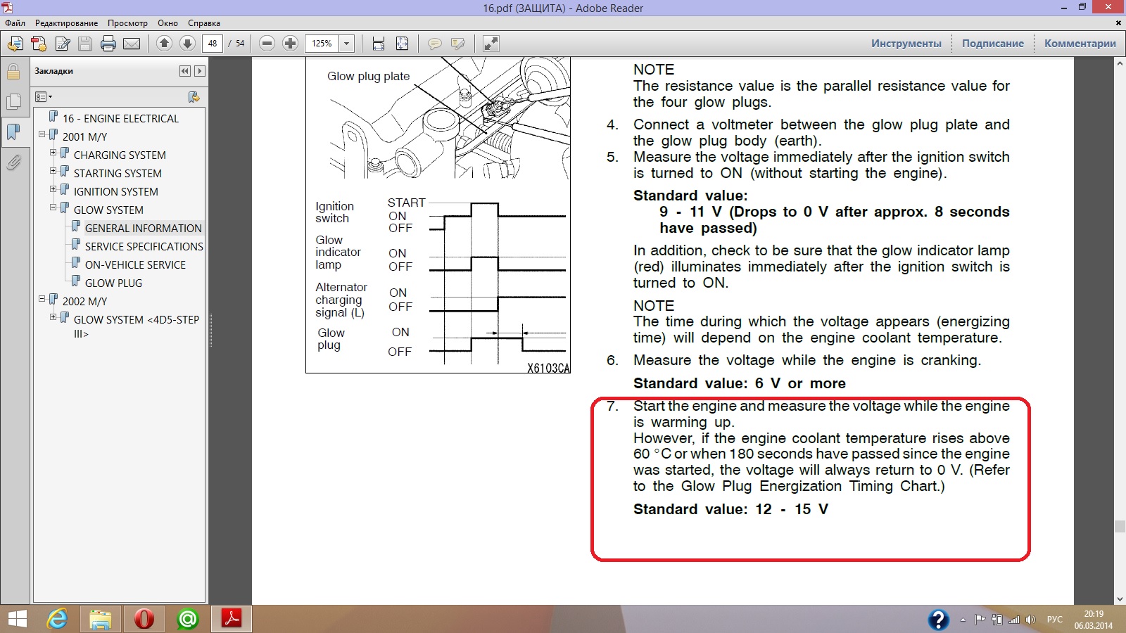Viewport: 1126px width, 633px height.
Task: Show the page thumbnails panel
Action: 13,102
